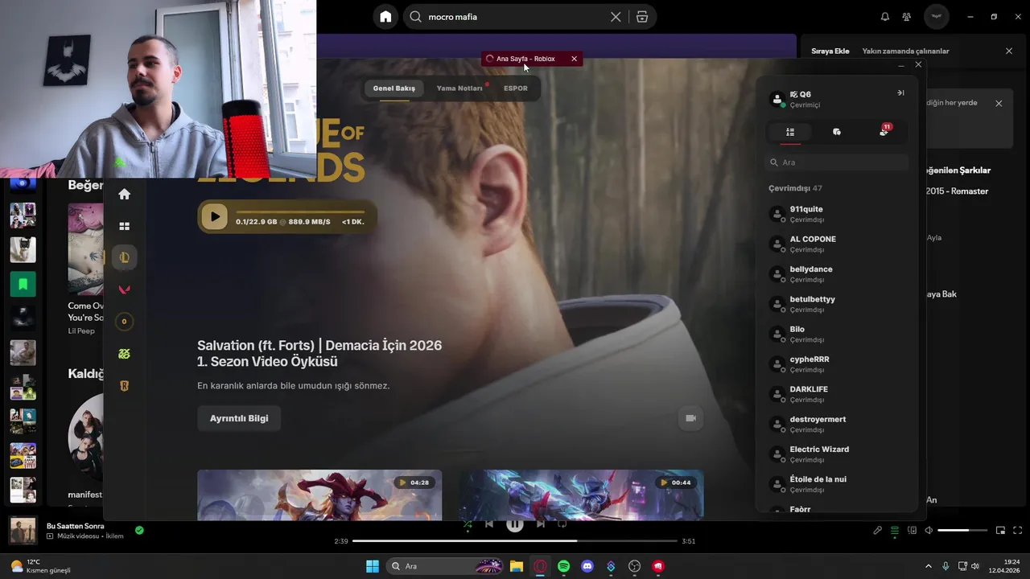The width and height of the screenshot is (1030, 579).
Task: Open Spotify notifications bell
Action: (x=885, y=17)
